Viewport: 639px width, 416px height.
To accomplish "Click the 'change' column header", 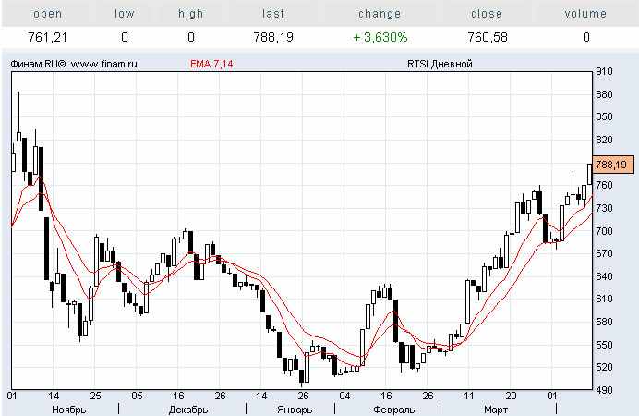I will point(380,14).
